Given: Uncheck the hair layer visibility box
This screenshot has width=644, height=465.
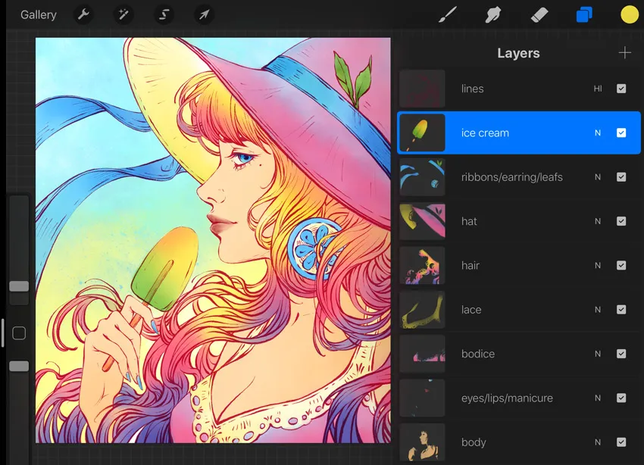Looking at the screenshot, I should click(621, 266).
